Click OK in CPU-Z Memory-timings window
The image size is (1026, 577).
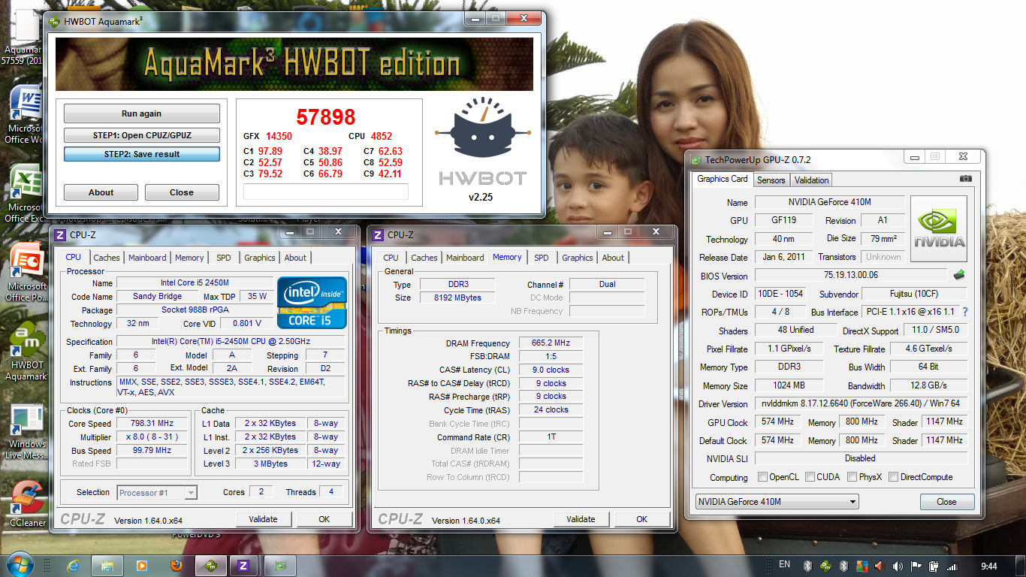click(x=641, y=519)
